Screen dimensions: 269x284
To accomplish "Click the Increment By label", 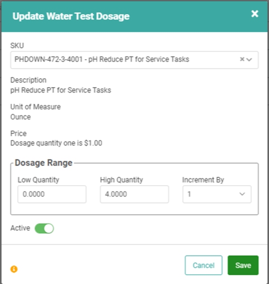I will pyautogui.click(x=203, y=180).
